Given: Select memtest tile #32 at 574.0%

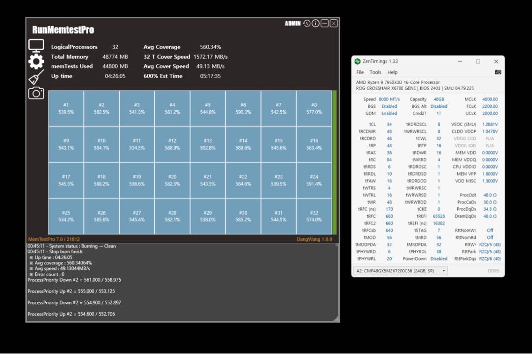Looking at the screenshot, I should (314, 216).
